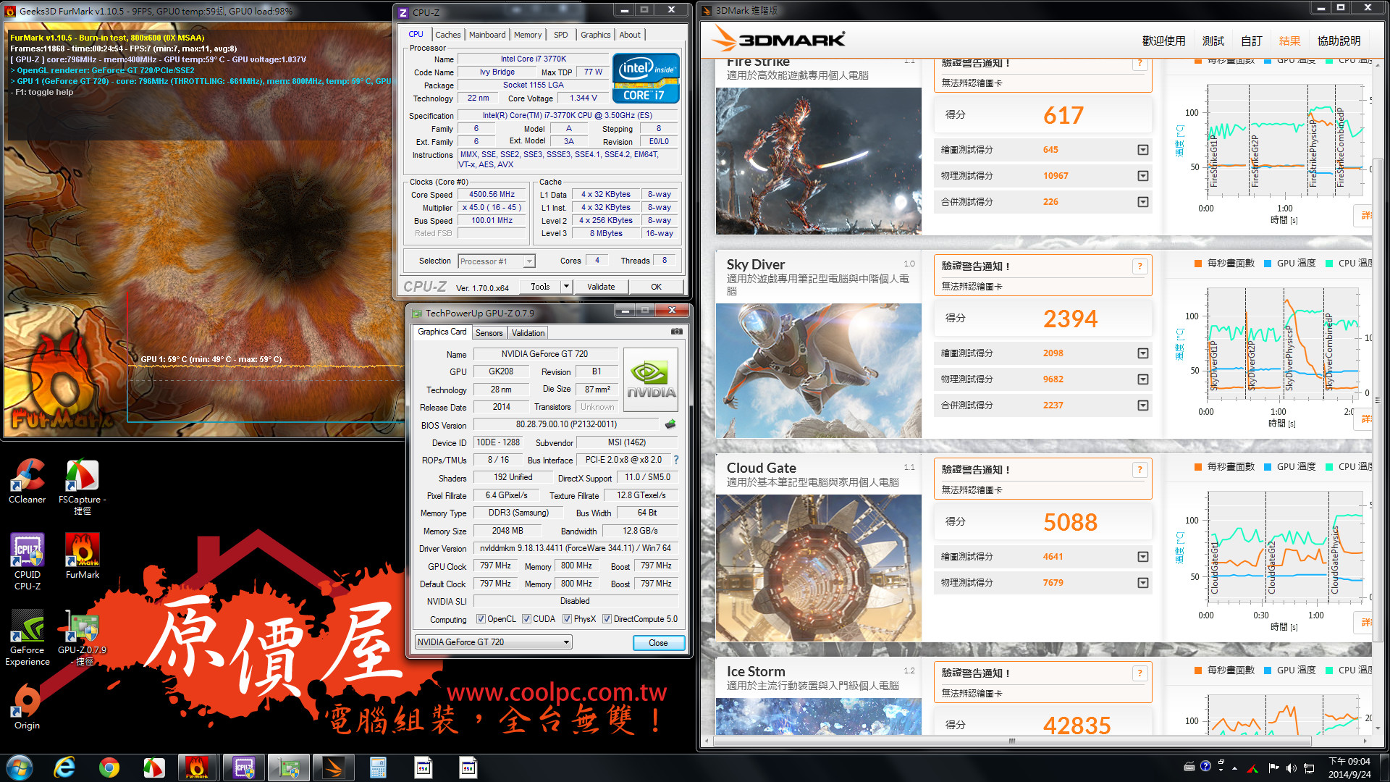Switch to CPU-Z in the taskbar

(x=244, y=768)
